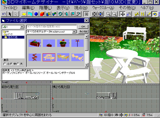Select the blue walk viewpoint tool
This screenshot has width=160, height=118.
[x=129, y=14]
